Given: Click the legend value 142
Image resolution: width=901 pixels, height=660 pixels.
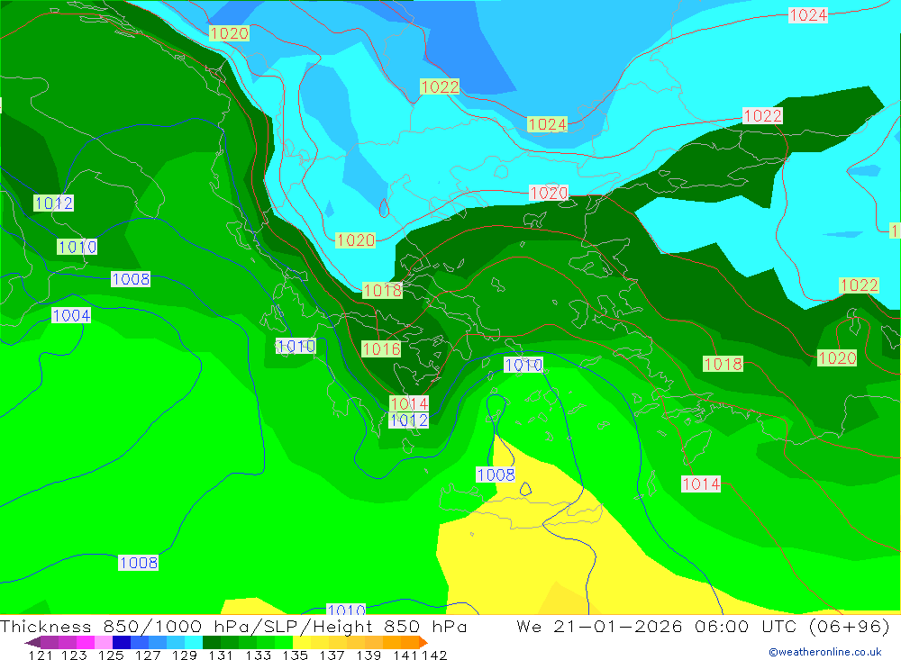Looking at the screenshot, I should click(x=434, y=655).
